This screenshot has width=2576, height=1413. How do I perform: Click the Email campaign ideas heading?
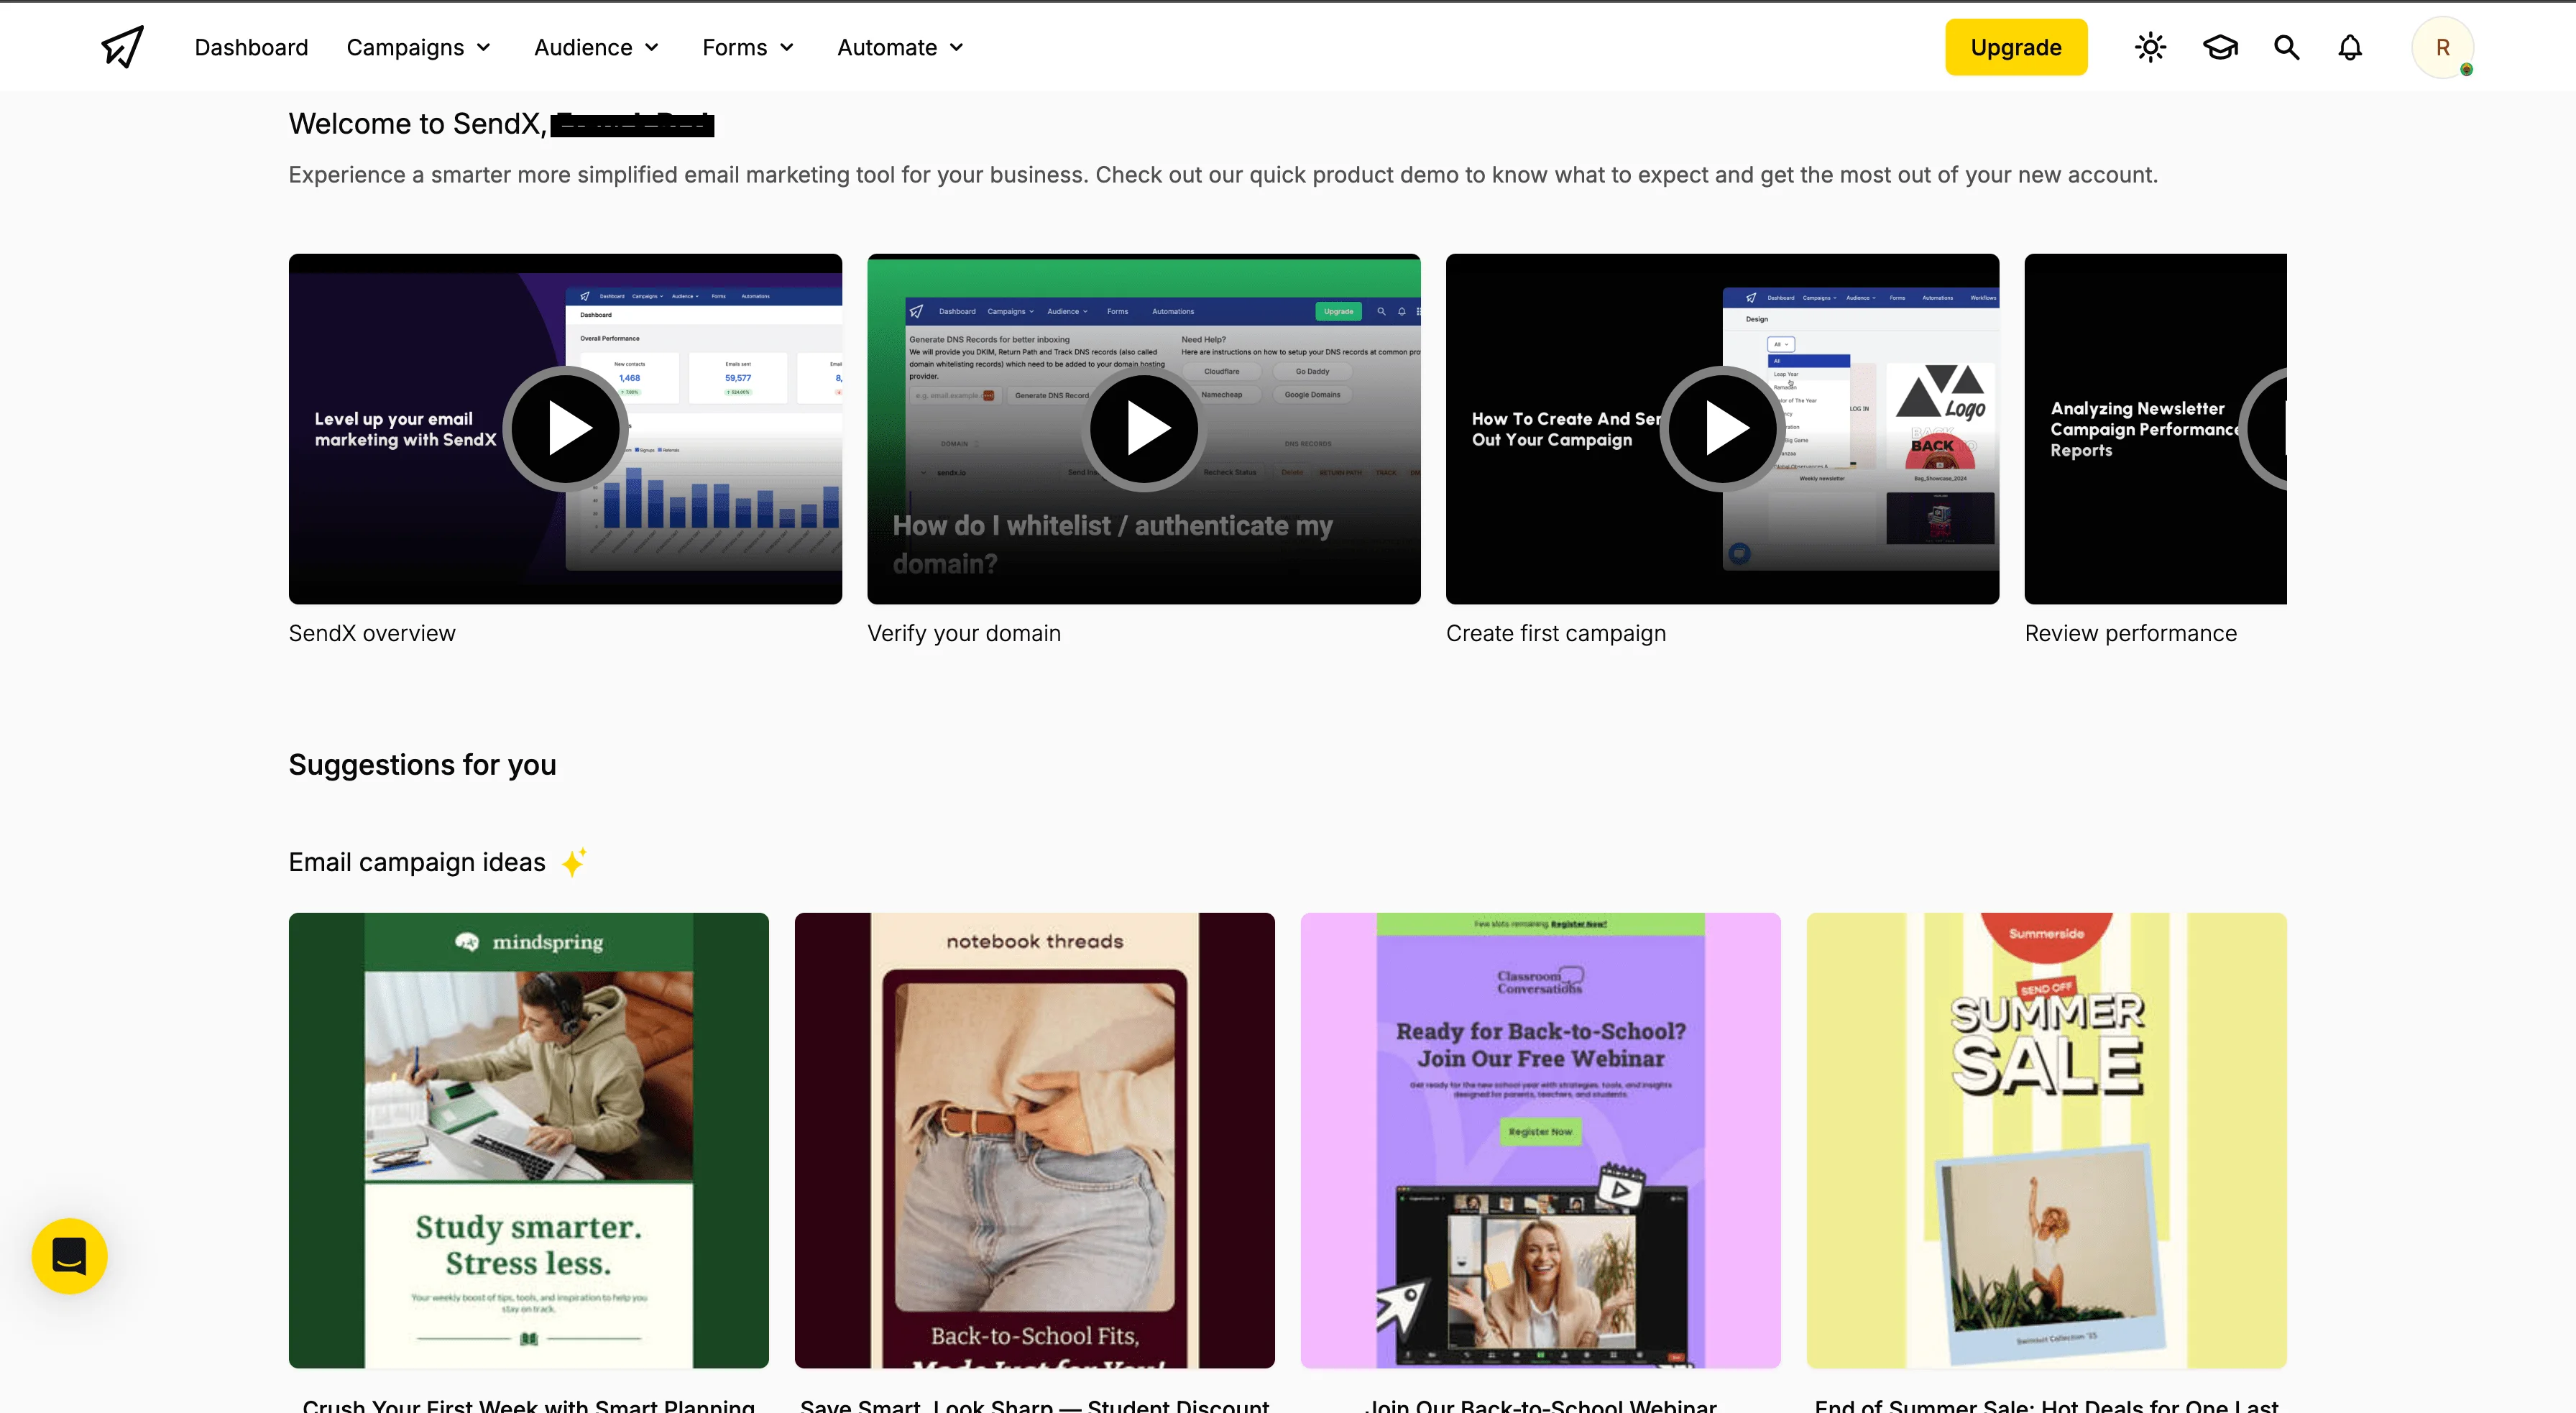[x=417, y=862]
